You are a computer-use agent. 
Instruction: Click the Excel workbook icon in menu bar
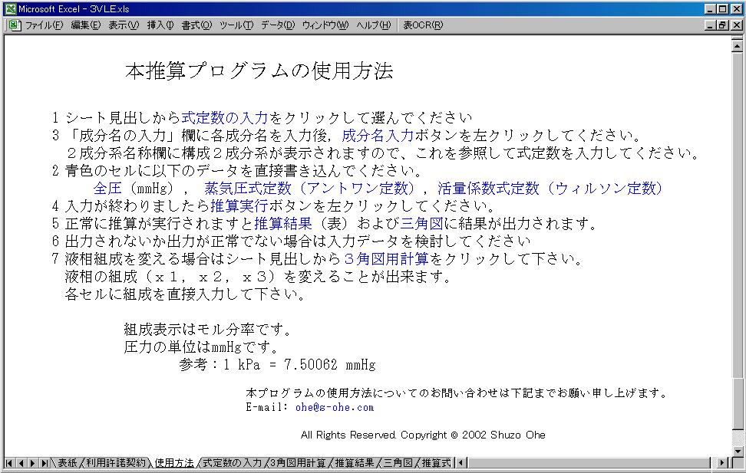[x=15, y=25]
